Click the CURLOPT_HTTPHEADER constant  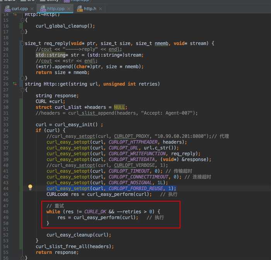(x=133, y=142)
